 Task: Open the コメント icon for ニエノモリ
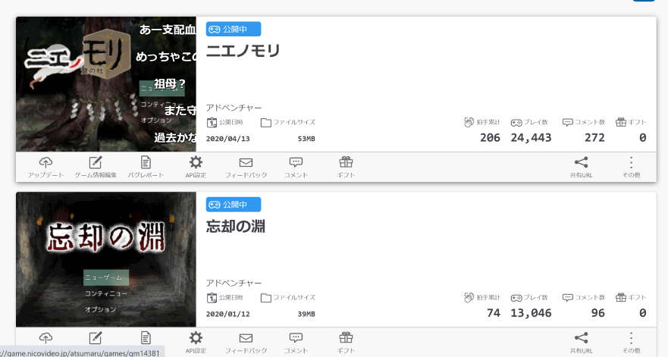296,167
